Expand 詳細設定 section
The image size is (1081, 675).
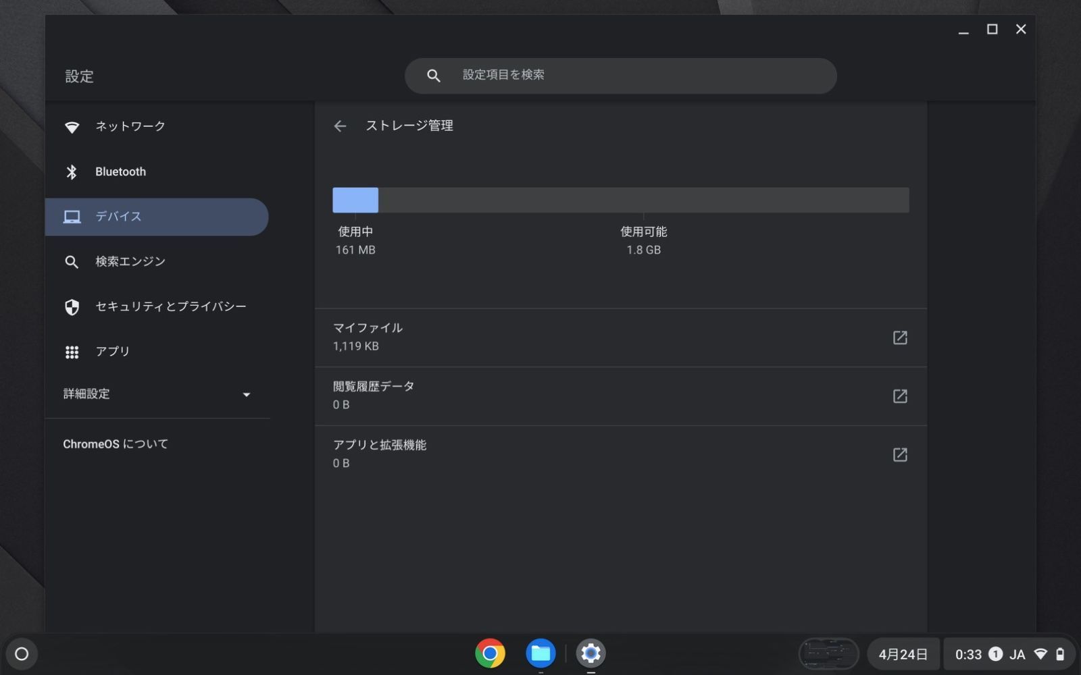pos(157,394)
